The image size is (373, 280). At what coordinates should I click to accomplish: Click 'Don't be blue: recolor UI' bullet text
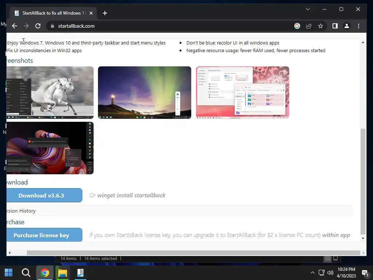click(233, 43)
